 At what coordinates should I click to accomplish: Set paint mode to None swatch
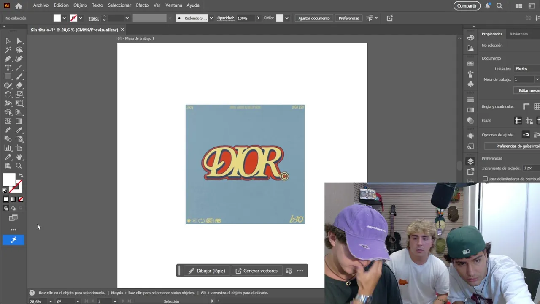point(21,199)
